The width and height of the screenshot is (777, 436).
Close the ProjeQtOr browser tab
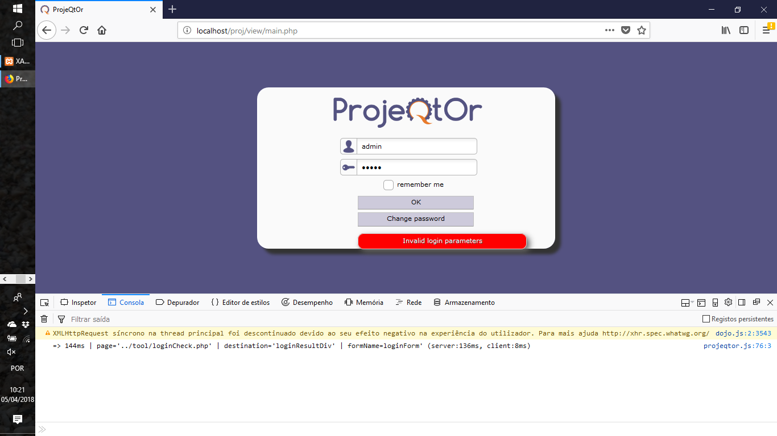(152, 10)
